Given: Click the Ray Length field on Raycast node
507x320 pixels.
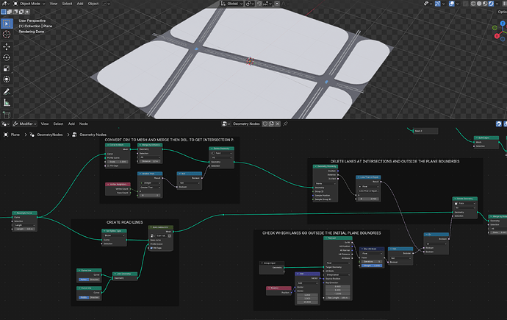Looking at the screenshot, I should click(x=337, y=298).
